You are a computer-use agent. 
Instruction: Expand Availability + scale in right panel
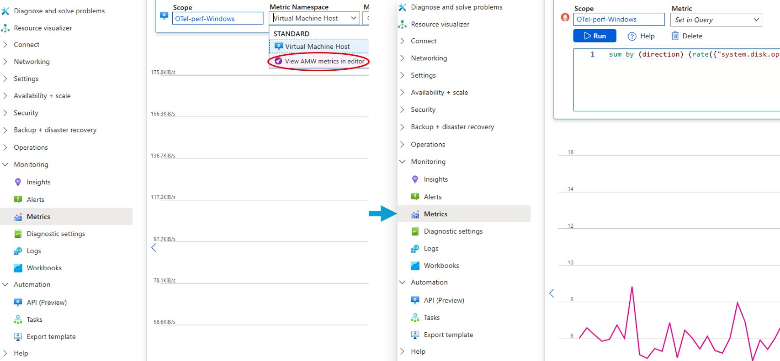click(x=402, y=92)
